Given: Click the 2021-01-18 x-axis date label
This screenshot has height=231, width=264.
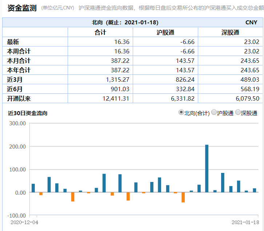Looking at the screenshot, I should point(245,222).
